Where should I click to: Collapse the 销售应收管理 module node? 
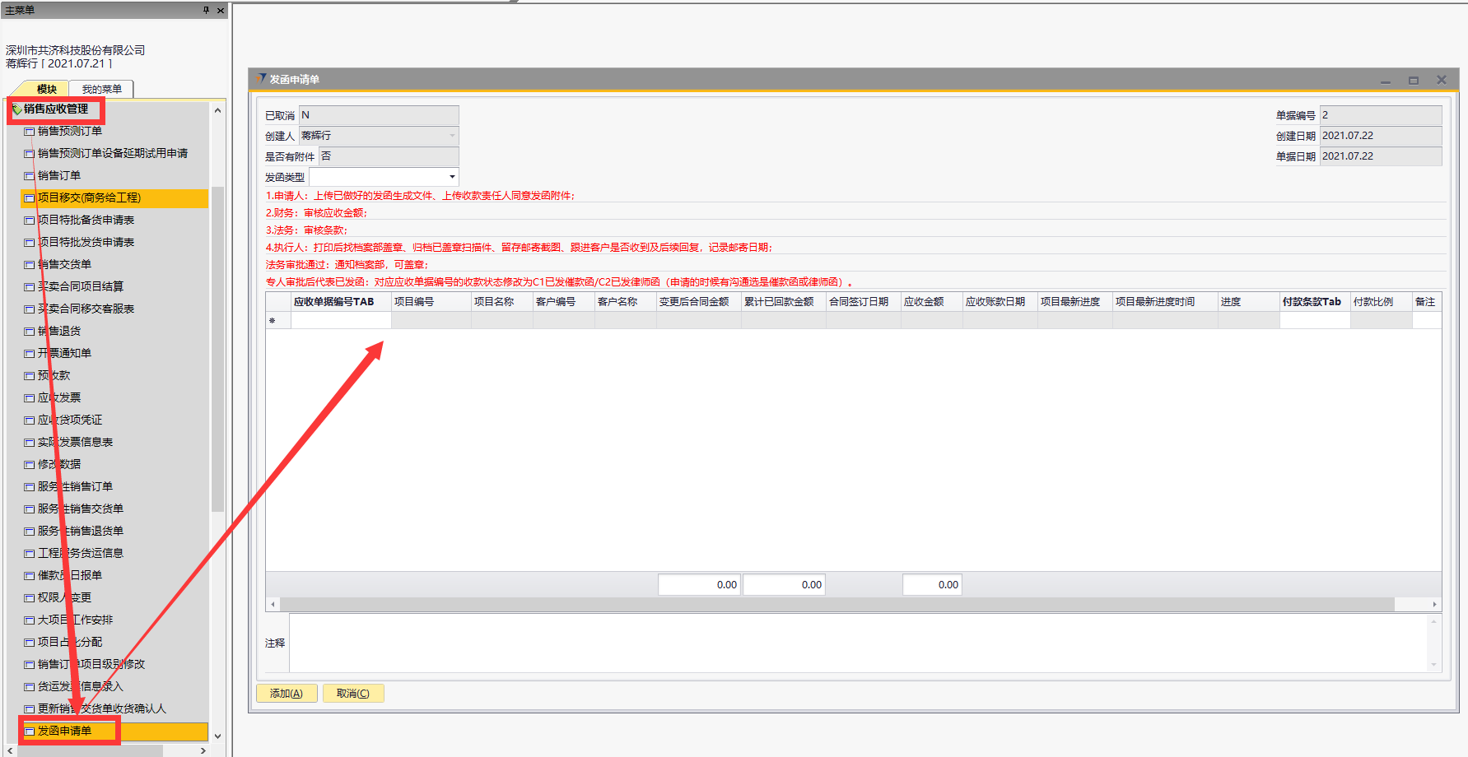(x=16, y=109)
